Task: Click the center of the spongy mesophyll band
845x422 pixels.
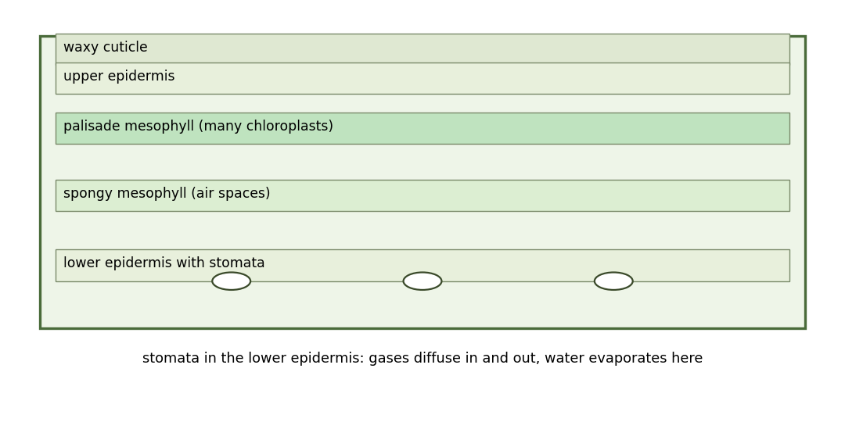Action: click(x=422, y=196)
